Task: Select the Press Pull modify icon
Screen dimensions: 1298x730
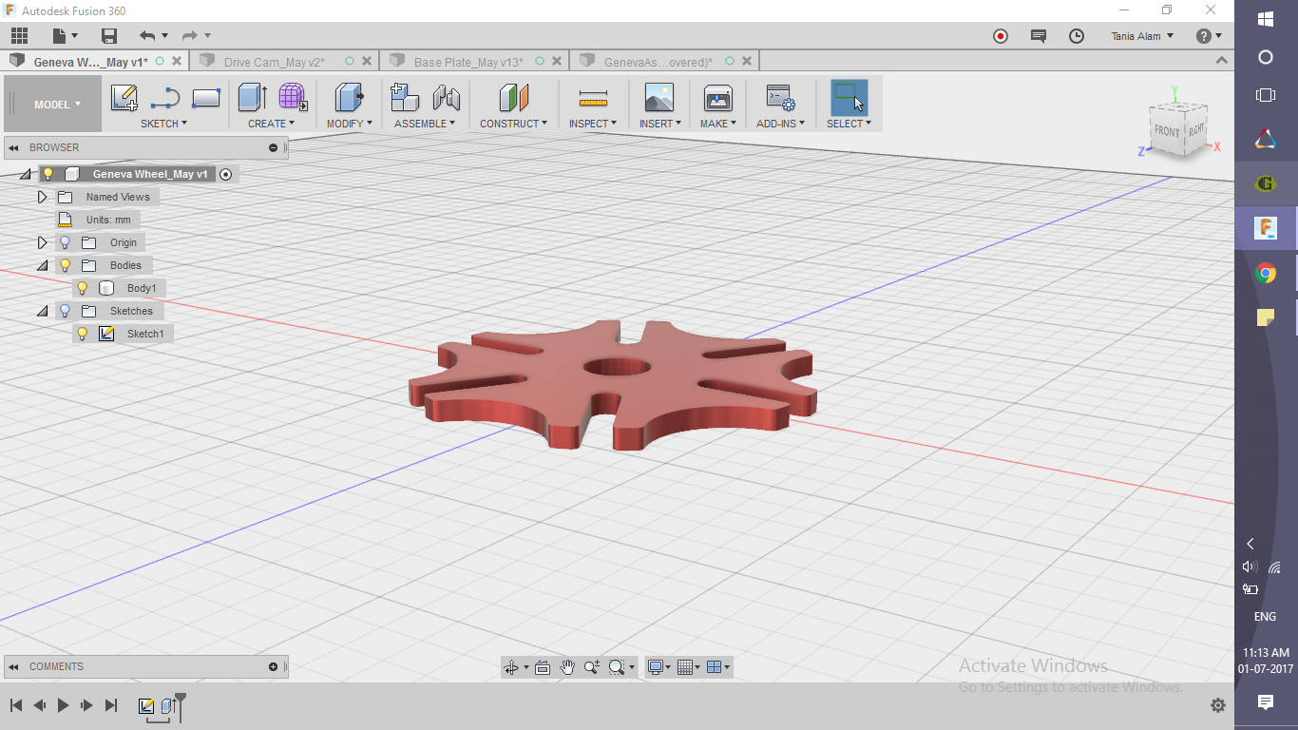Action: [350, 97]
